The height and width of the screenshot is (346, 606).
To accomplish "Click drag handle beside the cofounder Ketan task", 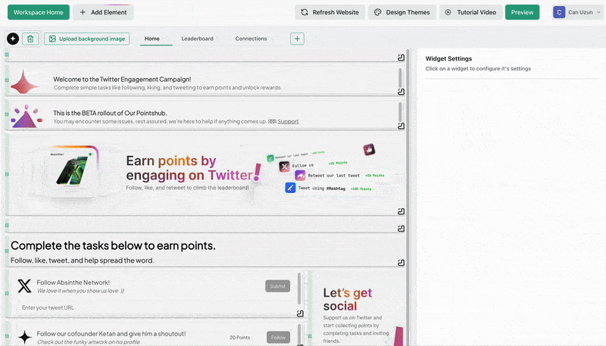I will click(x=7, y=337).
